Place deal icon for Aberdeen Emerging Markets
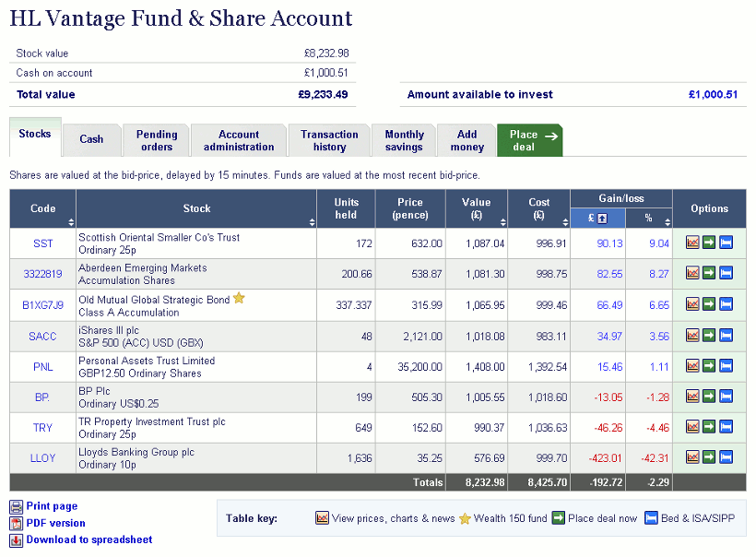This screenshot has height=557, width=756. click(709, 273)
